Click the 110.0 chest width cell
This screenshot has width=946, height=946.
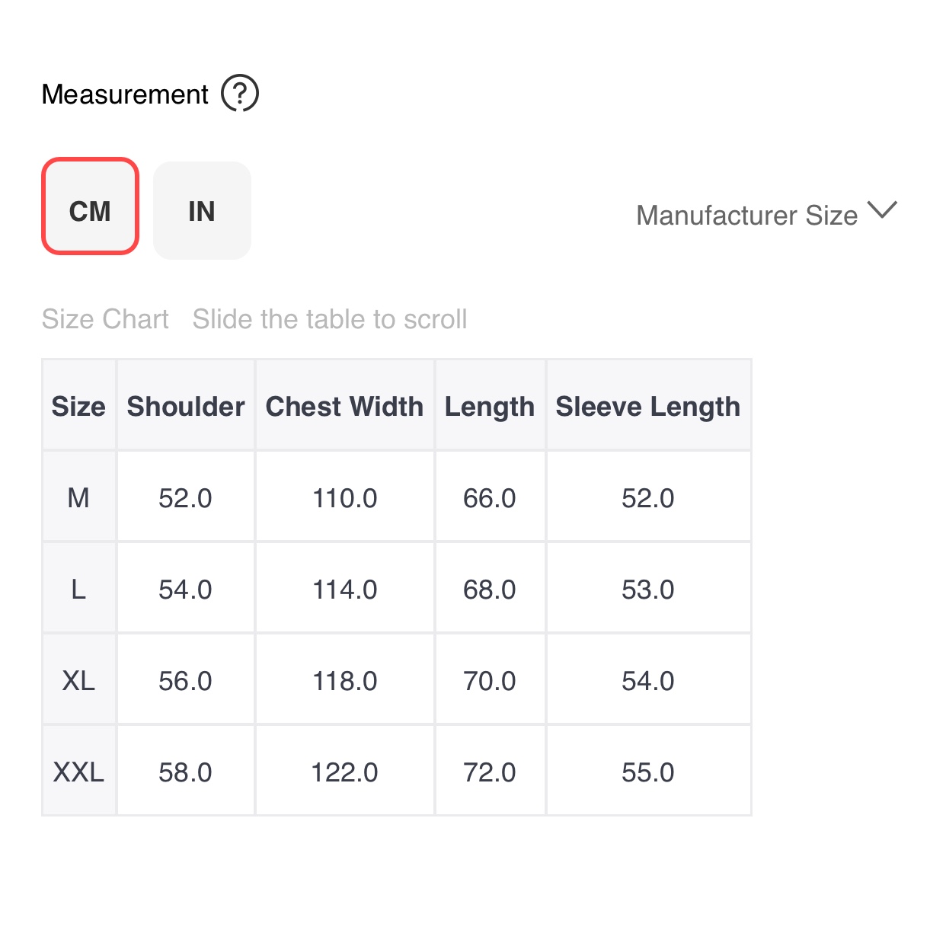pyautogui.click(x=344, y=498)
